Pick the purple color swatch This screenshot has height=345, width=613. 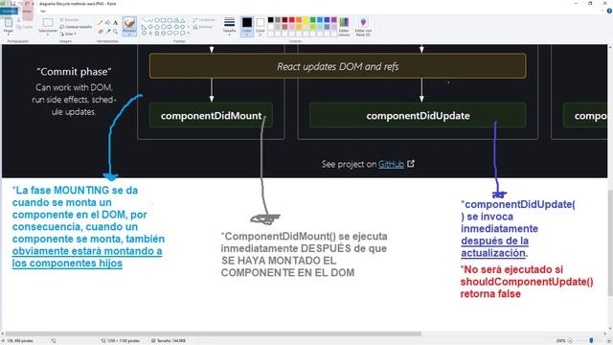coord(334,20)
